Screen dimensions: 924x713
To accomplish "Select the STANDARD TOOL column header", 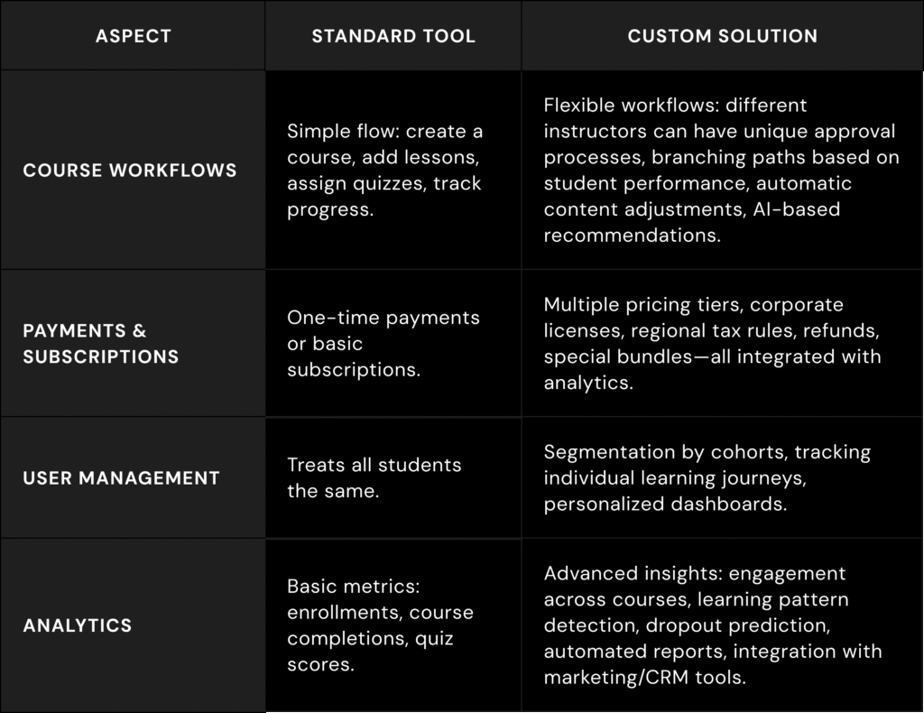I will tap(393, 36).
